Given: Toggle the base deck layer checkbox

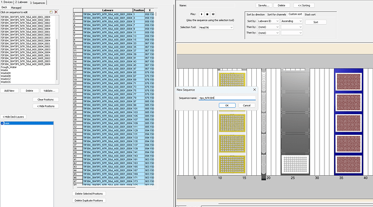Looking at the screenshot, I should 2,123.
